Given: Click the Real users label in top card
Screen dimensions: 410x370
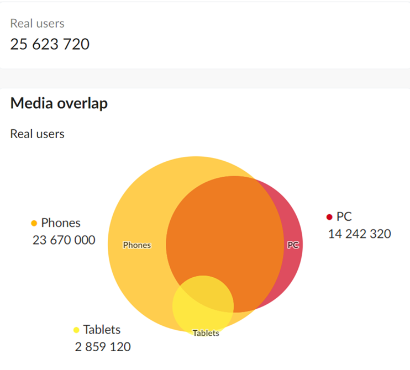Looking at the screenshot, I should point(38,23).
